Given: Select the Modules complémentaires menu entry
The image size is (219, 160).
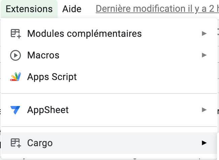Looking at the screenshot, I should 84,33.
